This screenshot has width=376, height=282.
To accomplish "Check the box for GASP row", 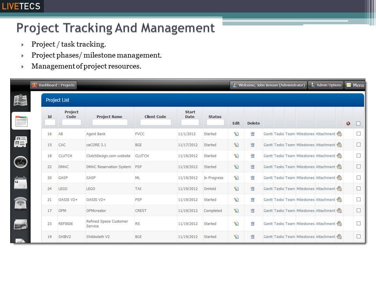I will click(x=358, y=177).
